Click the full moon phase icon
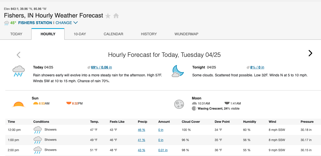Screen dimensions: 321x156 point(179,104)
